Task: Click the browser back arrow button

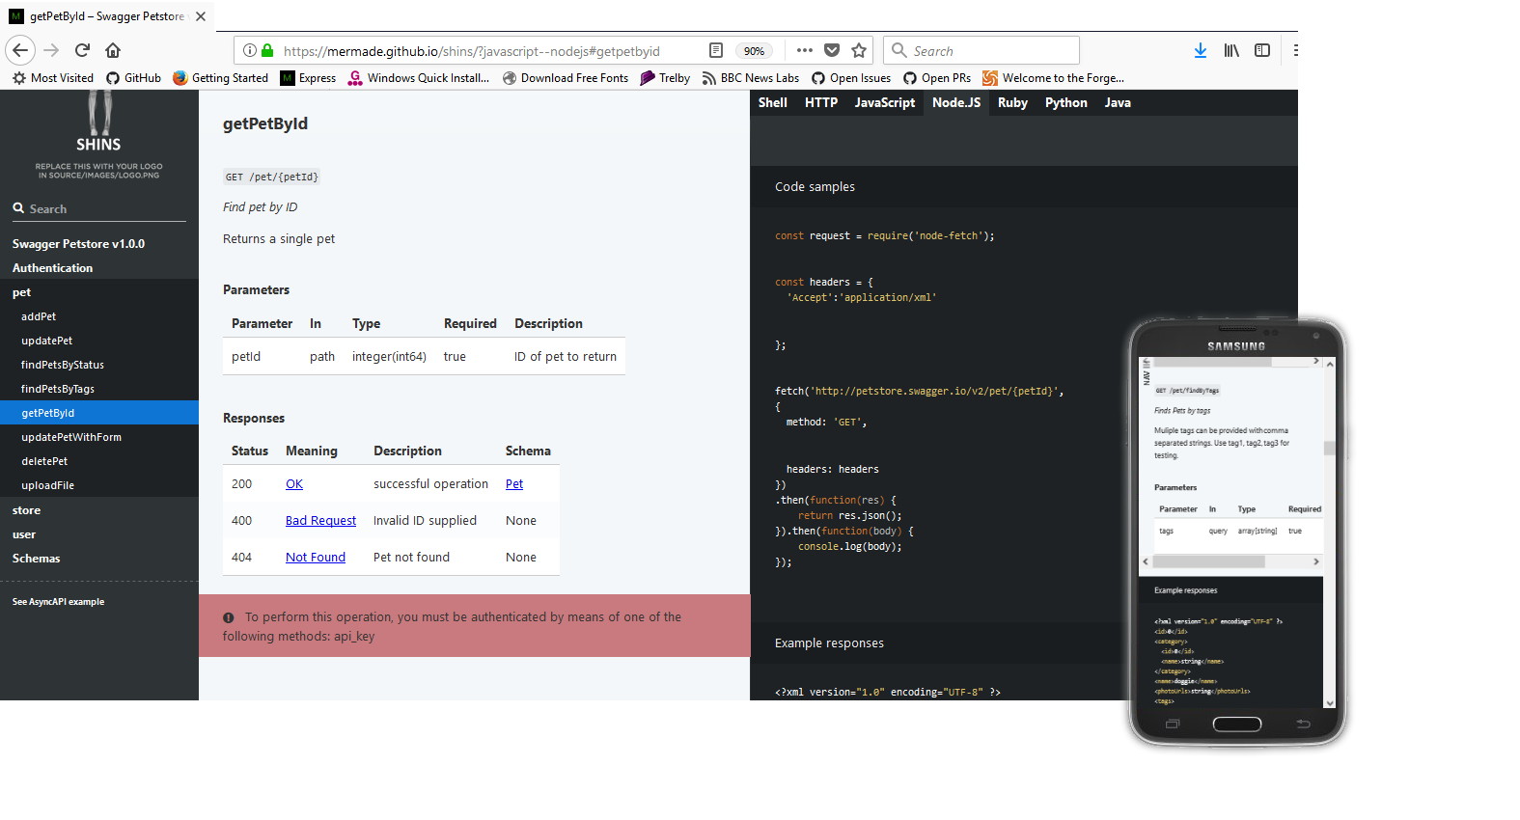Action: (20, 50)
